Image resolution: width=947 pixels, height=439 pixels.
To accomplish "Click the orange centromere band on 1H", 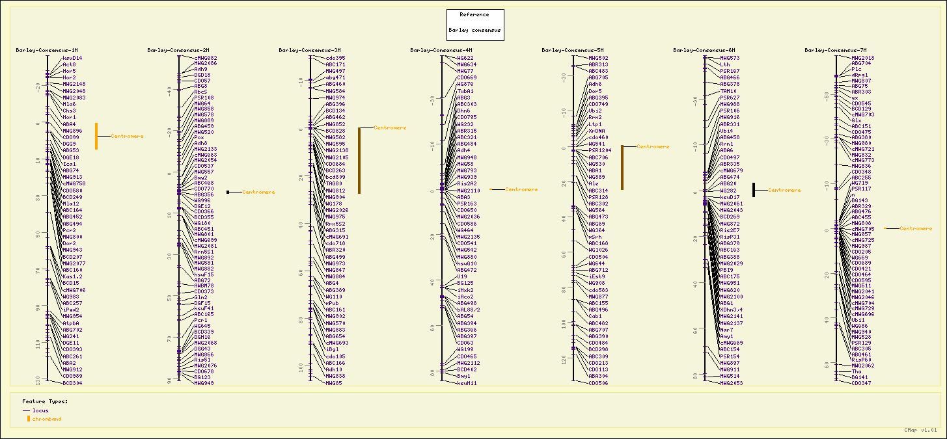I will [x=96, y=136].
